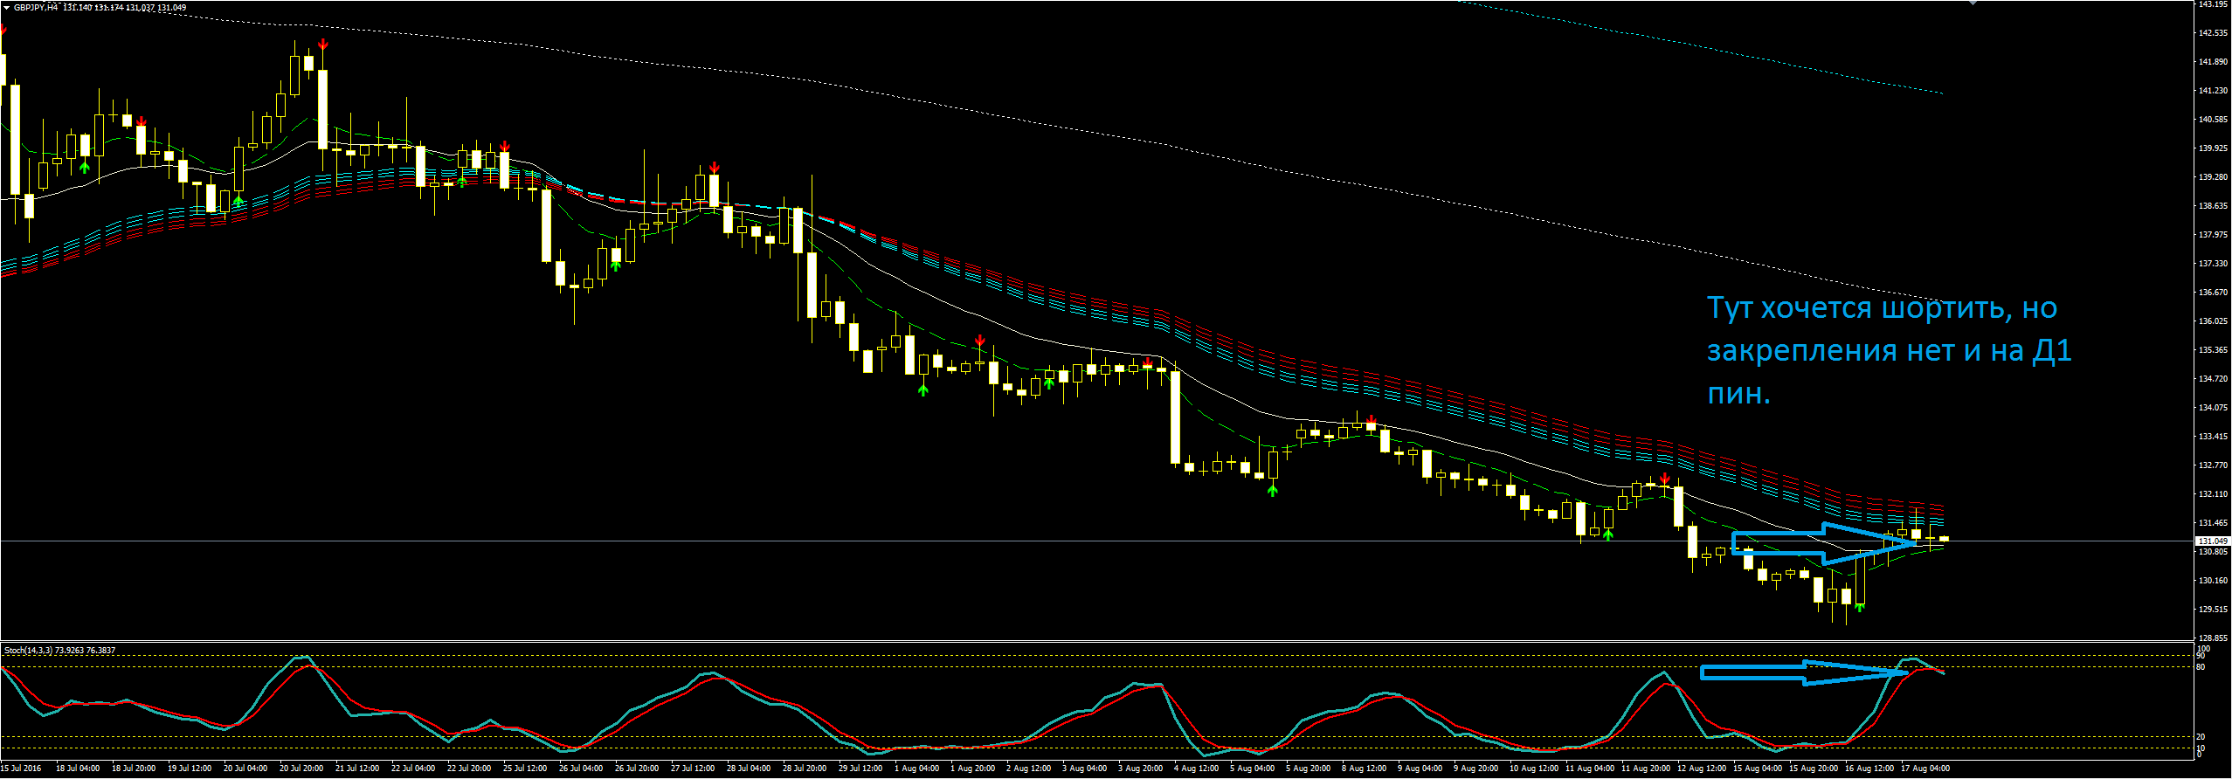Click the 18 Jul 04:00 time label
The width and height of the screenshot is (2232, 779).
point(78,769)
